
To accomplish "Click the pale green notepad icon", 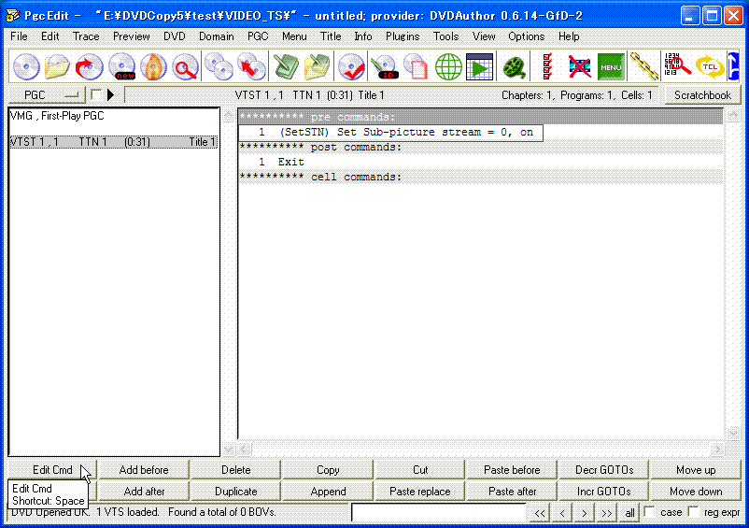I will [318, 66].
